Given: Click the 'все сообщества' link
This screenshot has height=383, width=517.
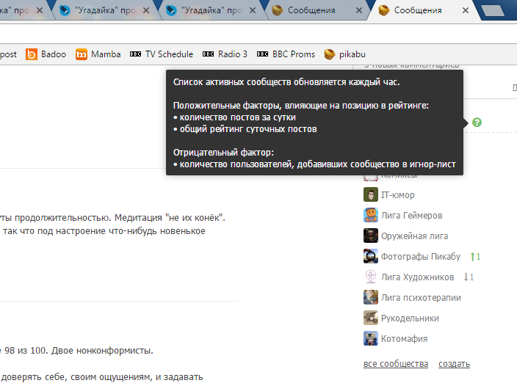Looking at the screenshot, I should click(396, 364).
